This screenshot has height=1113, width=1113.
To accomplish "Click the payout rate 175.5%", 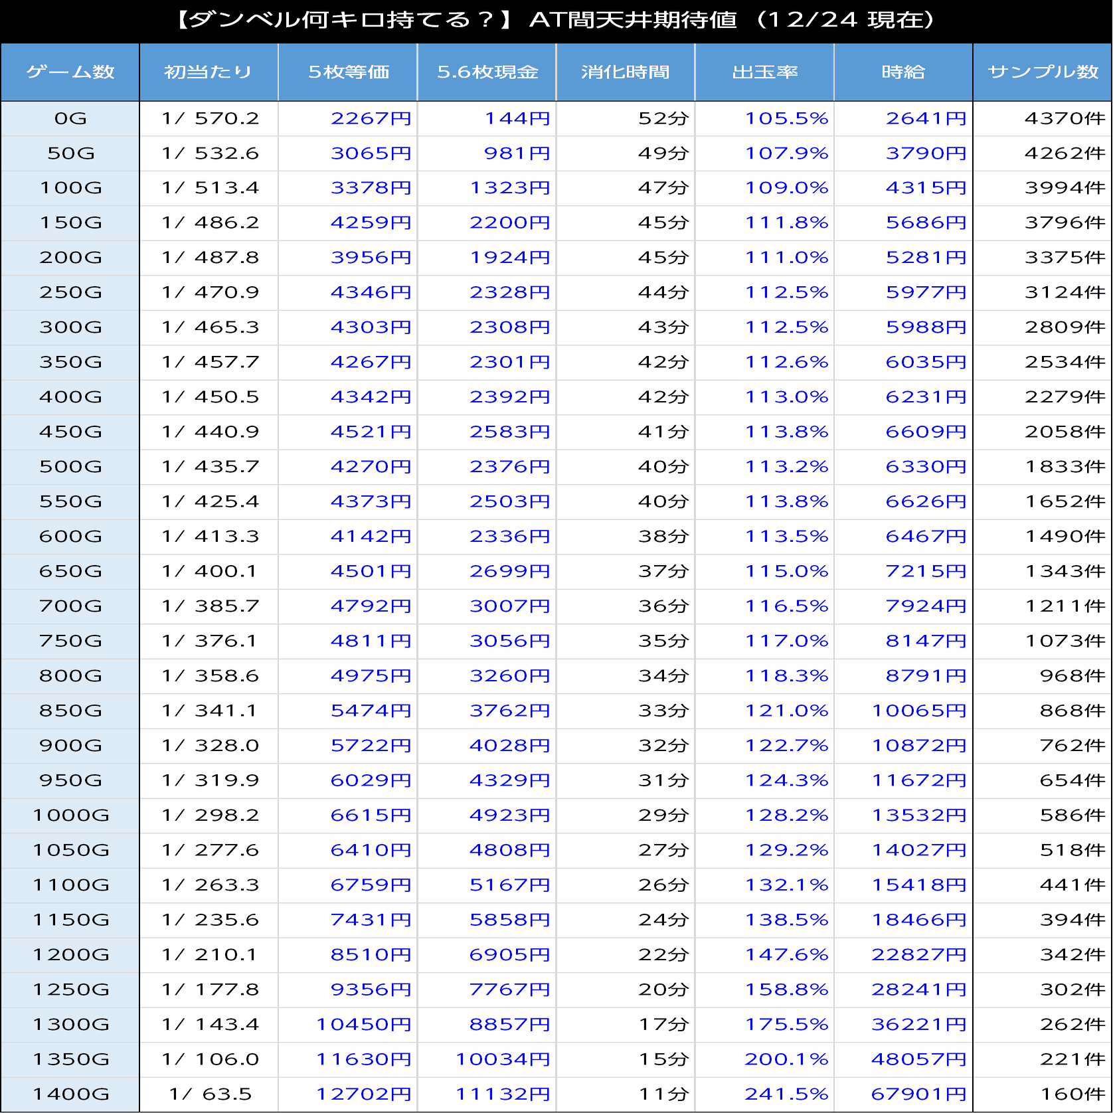I will point(786,1025).
